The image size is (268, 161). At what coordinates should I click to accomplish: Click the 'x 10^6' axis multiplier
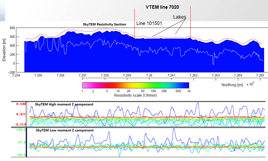[x=250, y=84]
